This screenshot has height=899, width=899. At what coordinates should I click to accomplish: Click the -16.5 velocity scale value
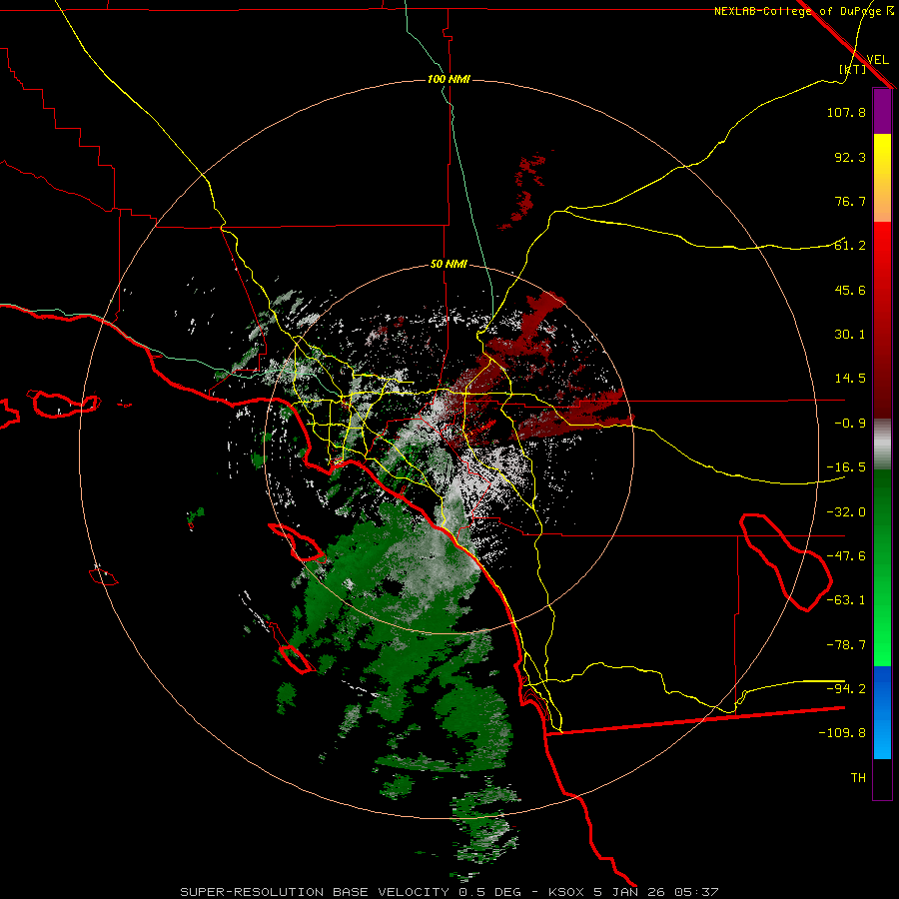click(x=846, y=467)
